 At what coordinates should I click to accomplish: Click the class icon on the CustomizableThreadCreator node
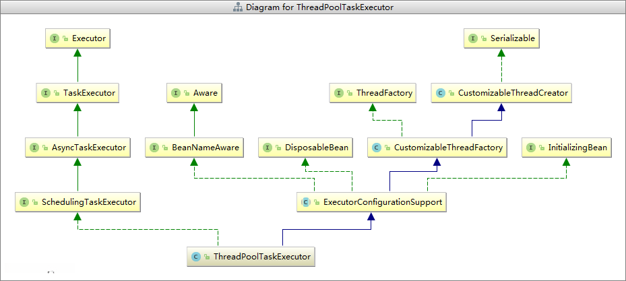(441, 93)
